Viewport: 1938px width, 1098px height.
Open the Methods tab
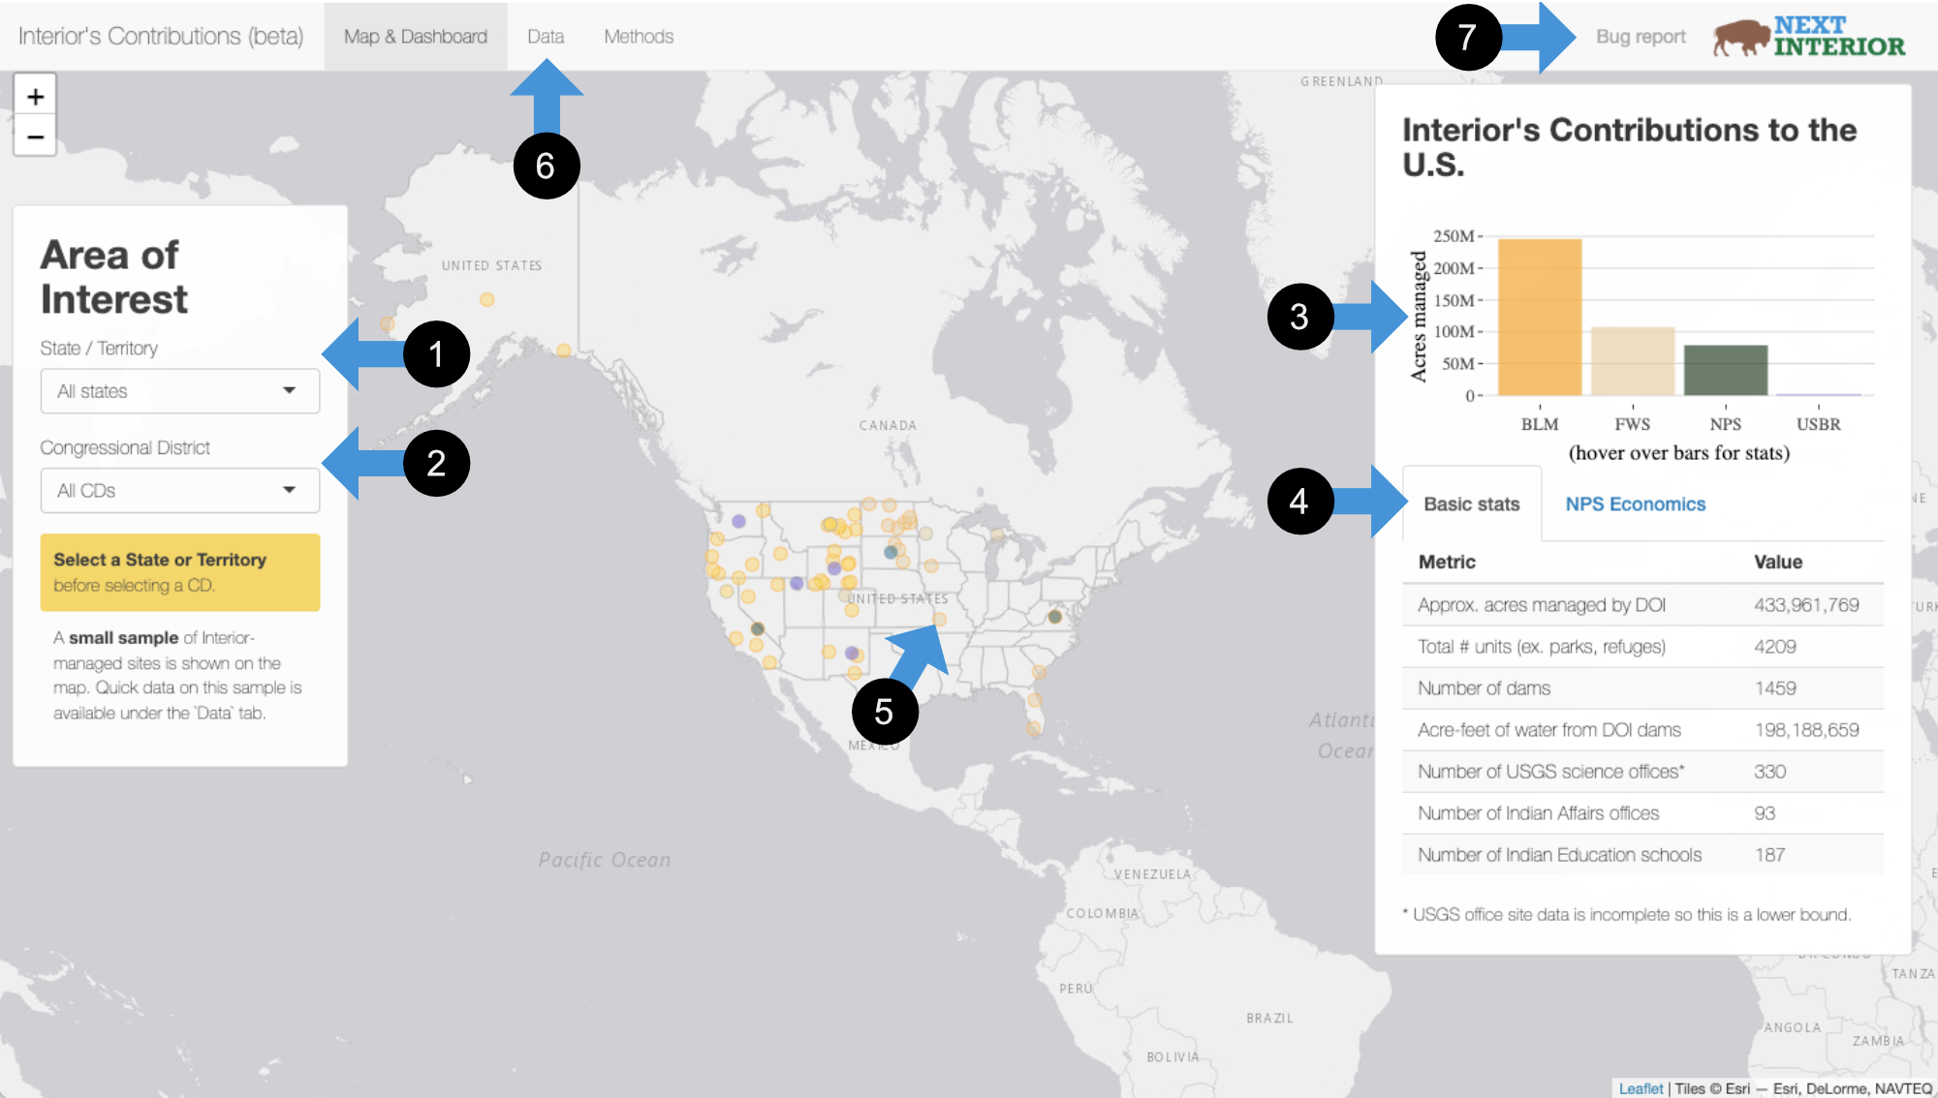638,36
